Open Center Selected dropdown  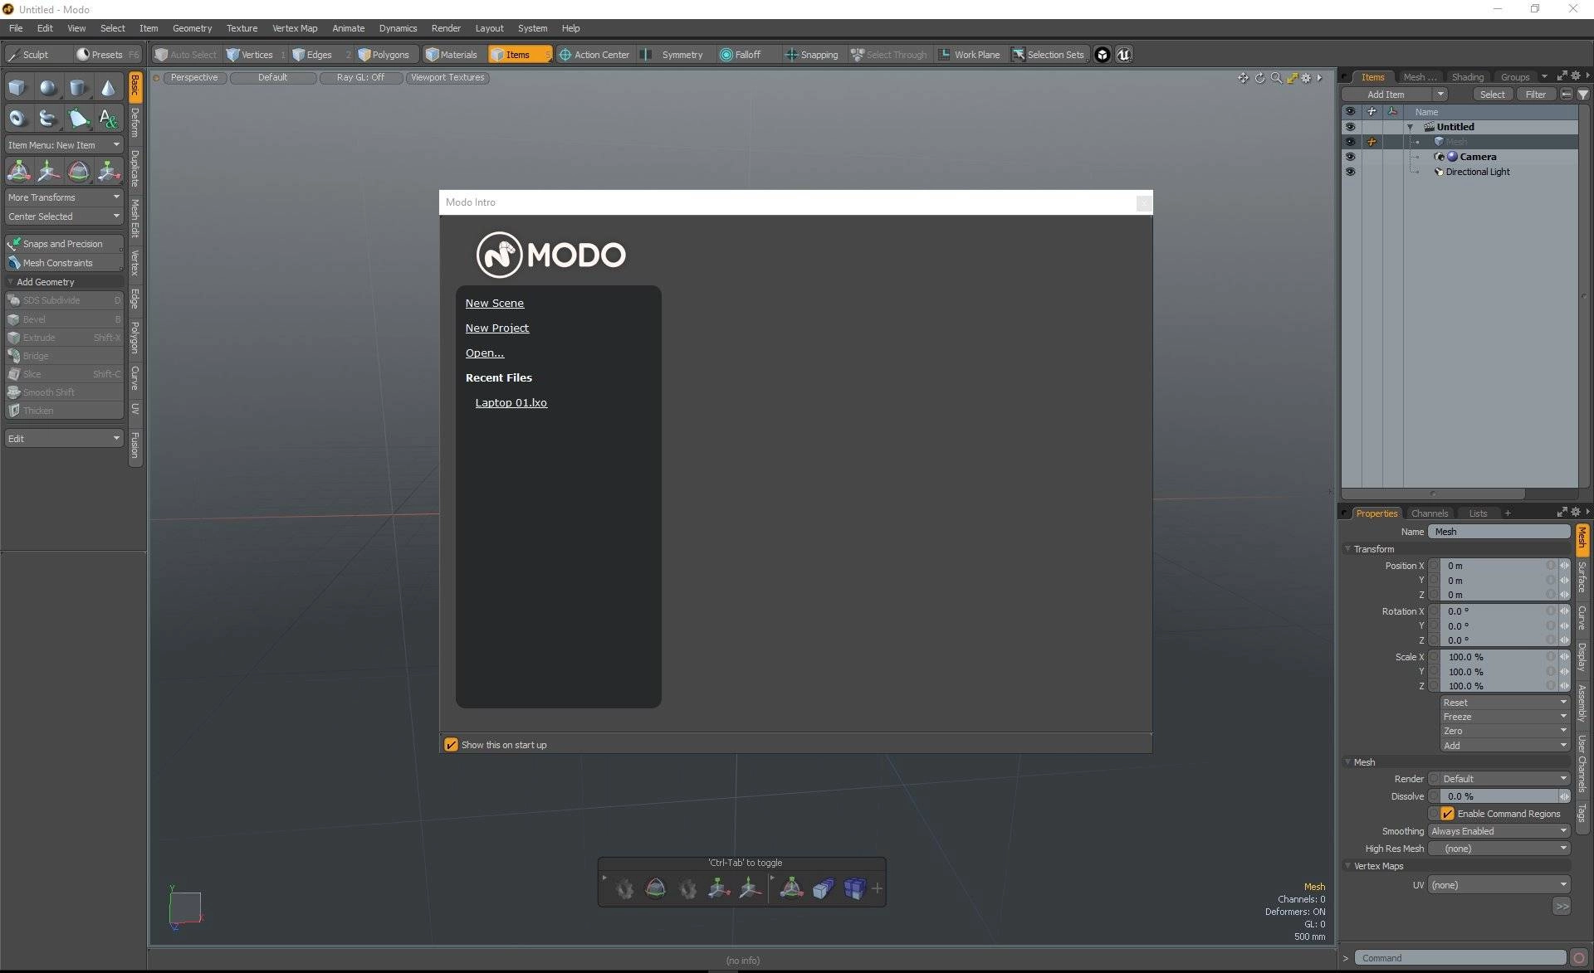click(x=64, y=216)
